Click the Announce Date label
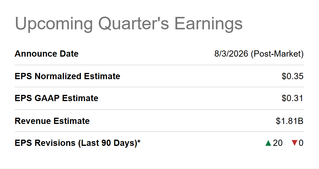The height and width of the screenshot is (169, 319). (47, 54)
